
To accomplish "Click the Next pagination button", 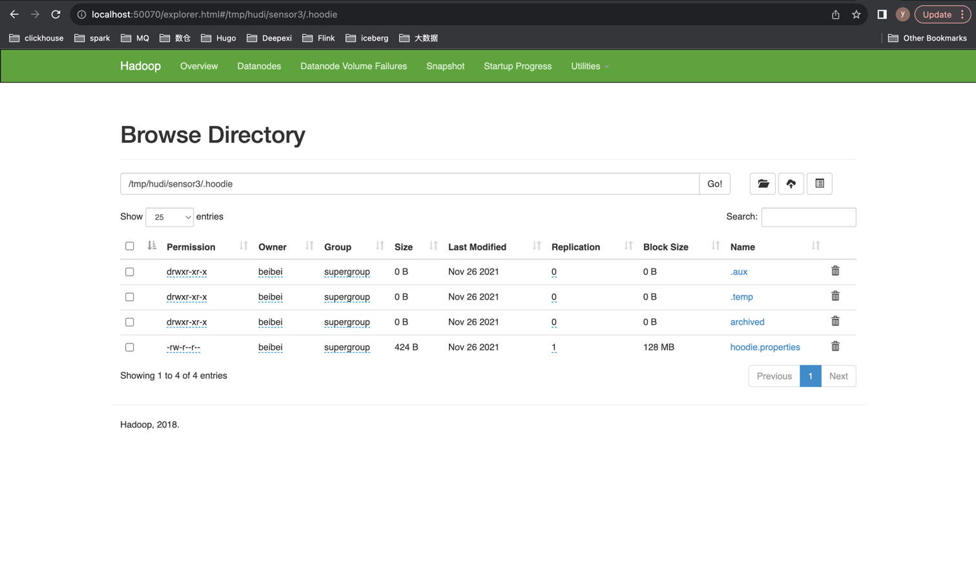I will 838,376.
